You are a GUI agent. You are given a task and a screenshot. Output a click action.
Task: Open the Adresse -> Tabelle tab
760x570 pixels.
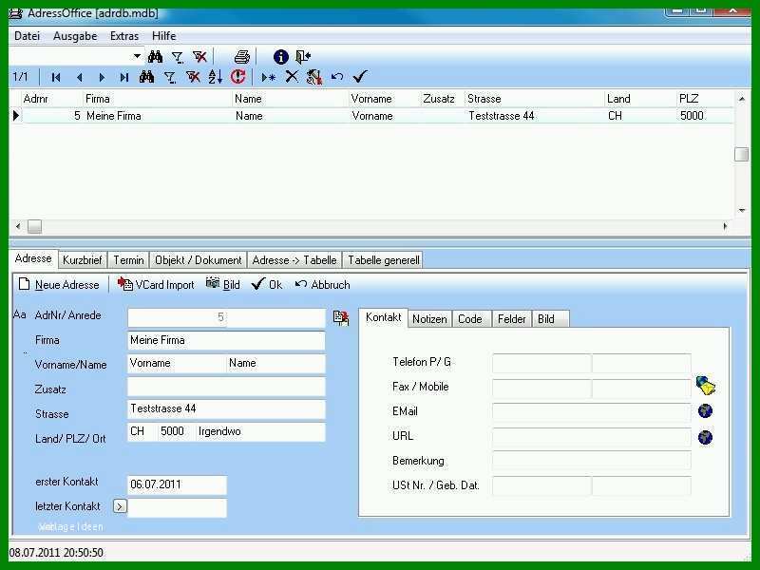(x=294, y=260)
